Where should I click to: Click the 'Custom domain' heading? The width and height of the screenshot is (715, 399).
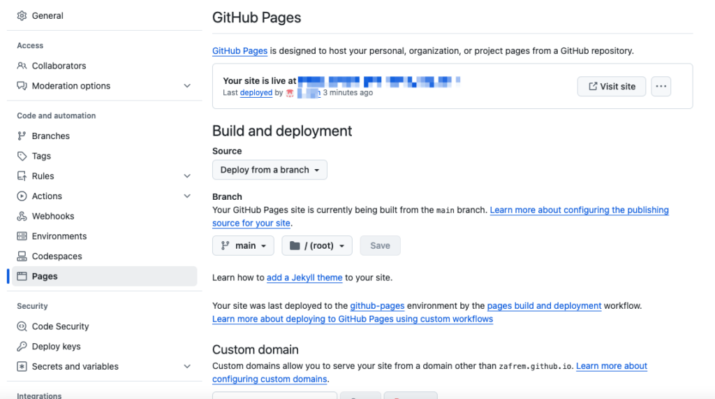(256, 349)
